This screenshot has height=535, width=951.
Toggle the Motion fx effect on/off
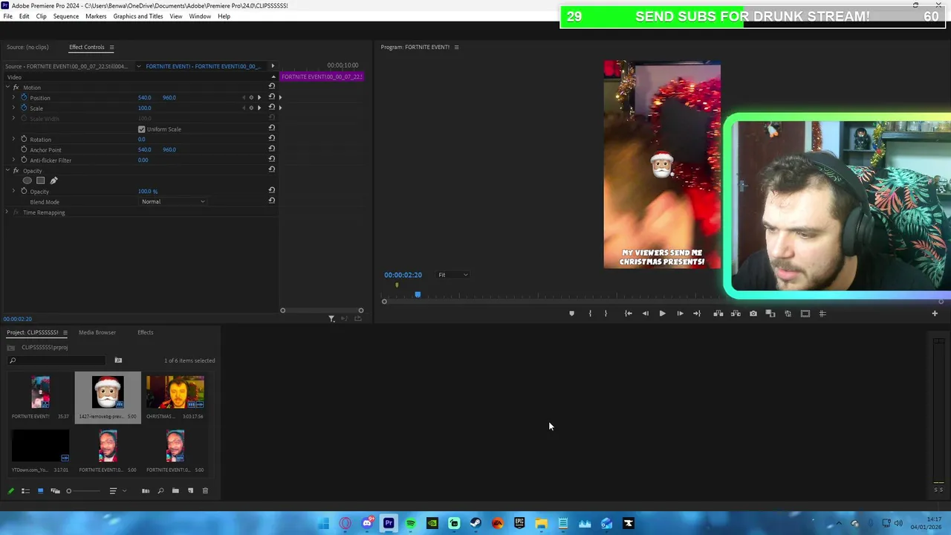16,88
